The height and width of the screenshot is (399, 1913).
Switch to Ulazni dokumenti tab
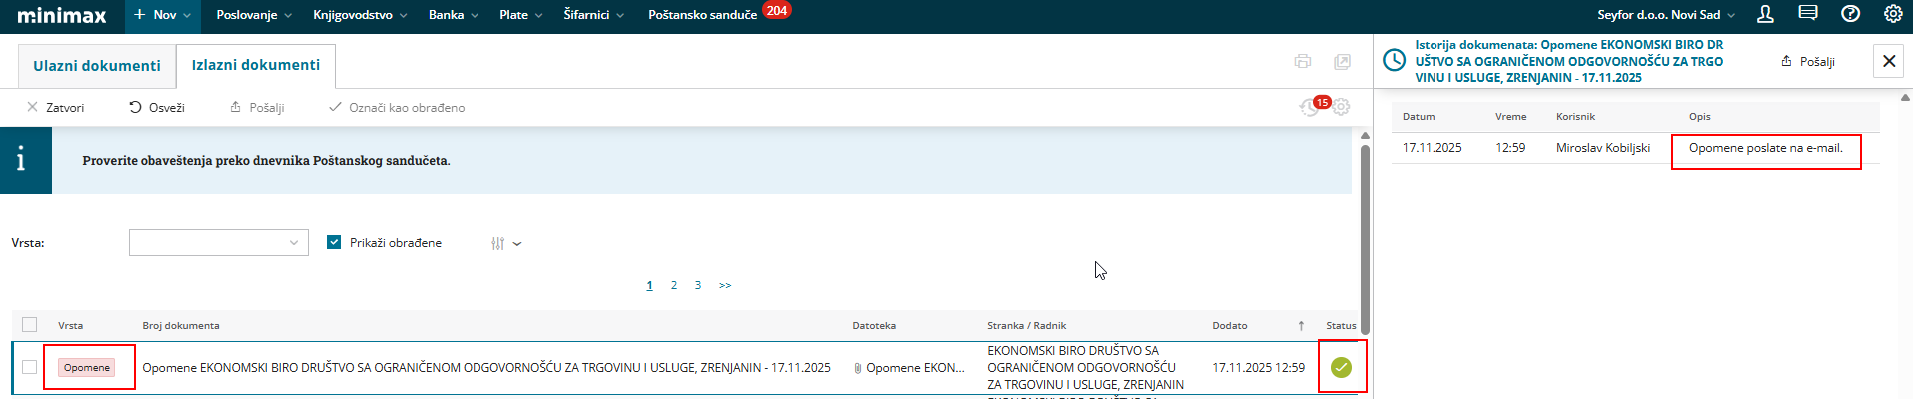[97, 66]
